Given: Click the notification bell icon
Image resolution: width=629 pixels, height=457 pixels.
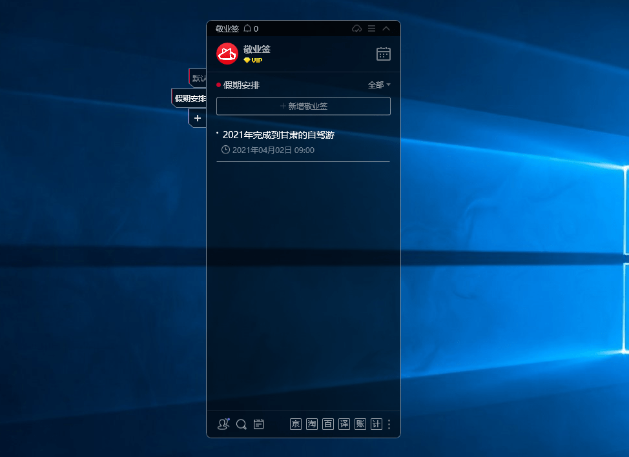Looking at the screenshot, I should 247,28.
